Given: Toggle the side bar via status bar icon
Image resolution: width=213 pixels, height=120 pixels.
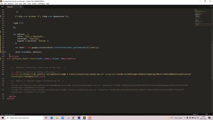Looking at the screenshot, I should coord(2,114).
